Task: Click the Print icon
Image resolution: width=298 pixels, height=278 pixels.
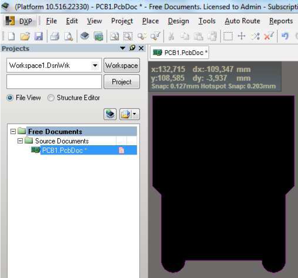Action: 55,36
